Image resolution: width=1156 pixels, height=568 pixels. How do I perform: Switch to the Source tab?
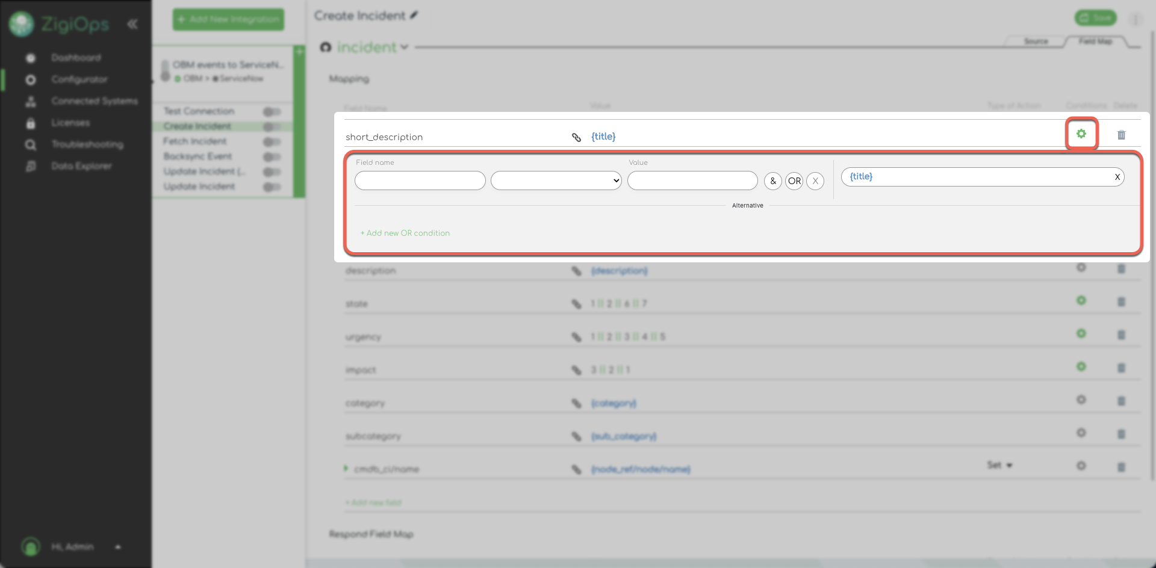tap(1036, 41)
